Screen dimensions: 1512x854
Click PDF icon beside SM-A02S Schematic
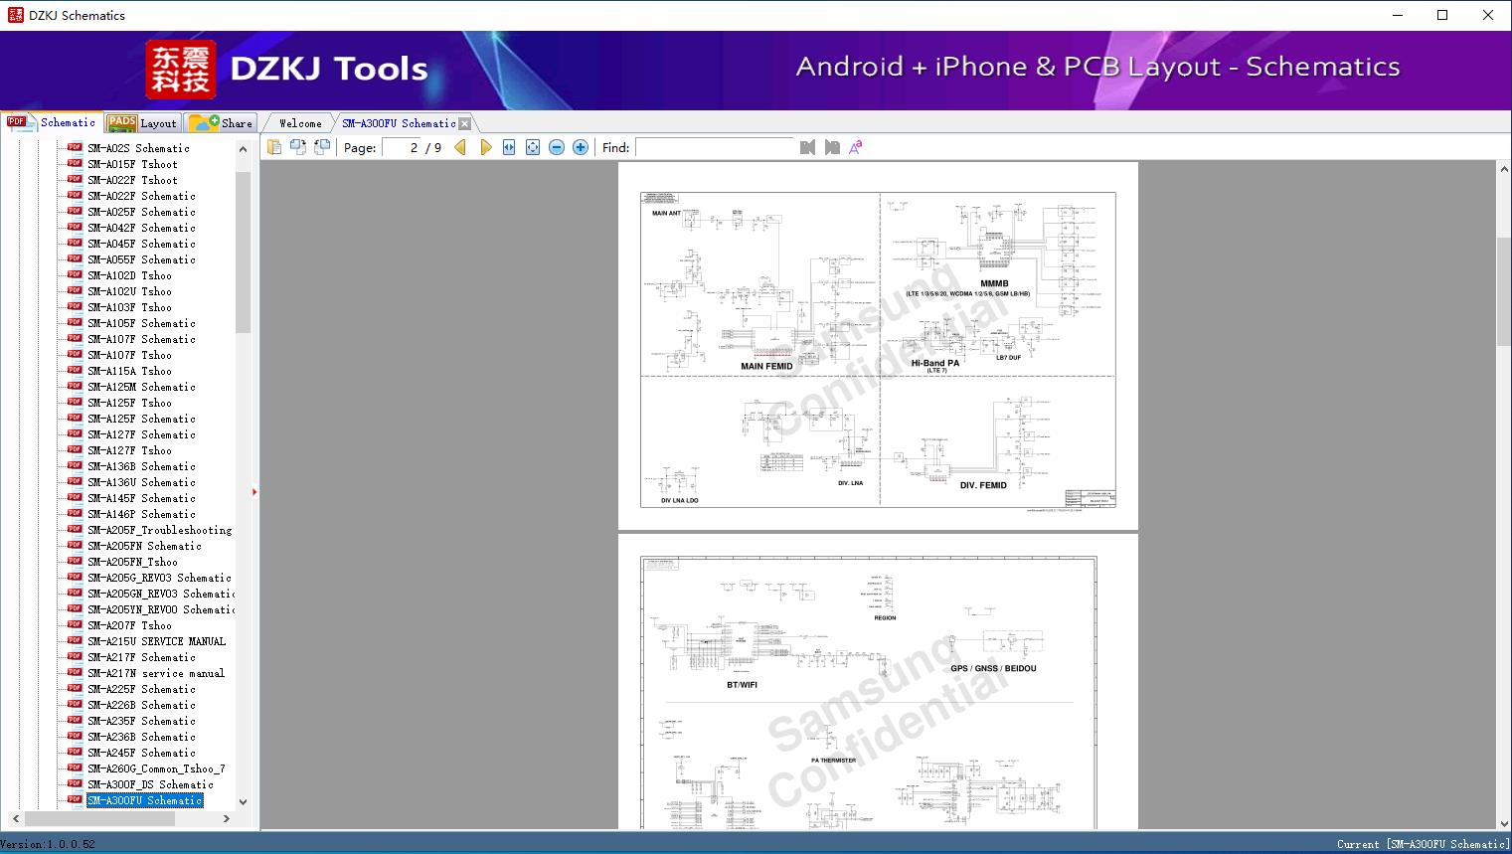tap(75, 147)
